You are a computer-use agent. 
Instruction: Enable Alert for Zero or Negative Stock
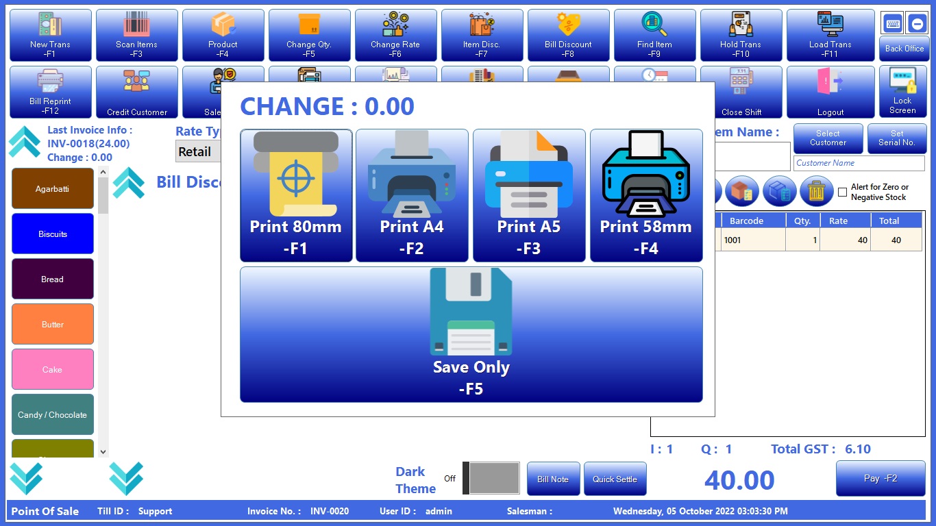click(842, 192)
